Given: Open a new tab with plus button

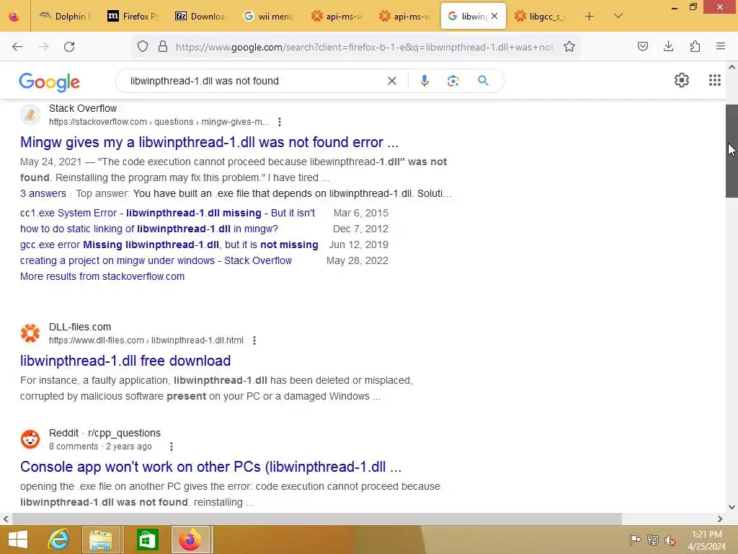Looking at the screenshot, I should 589,17.
